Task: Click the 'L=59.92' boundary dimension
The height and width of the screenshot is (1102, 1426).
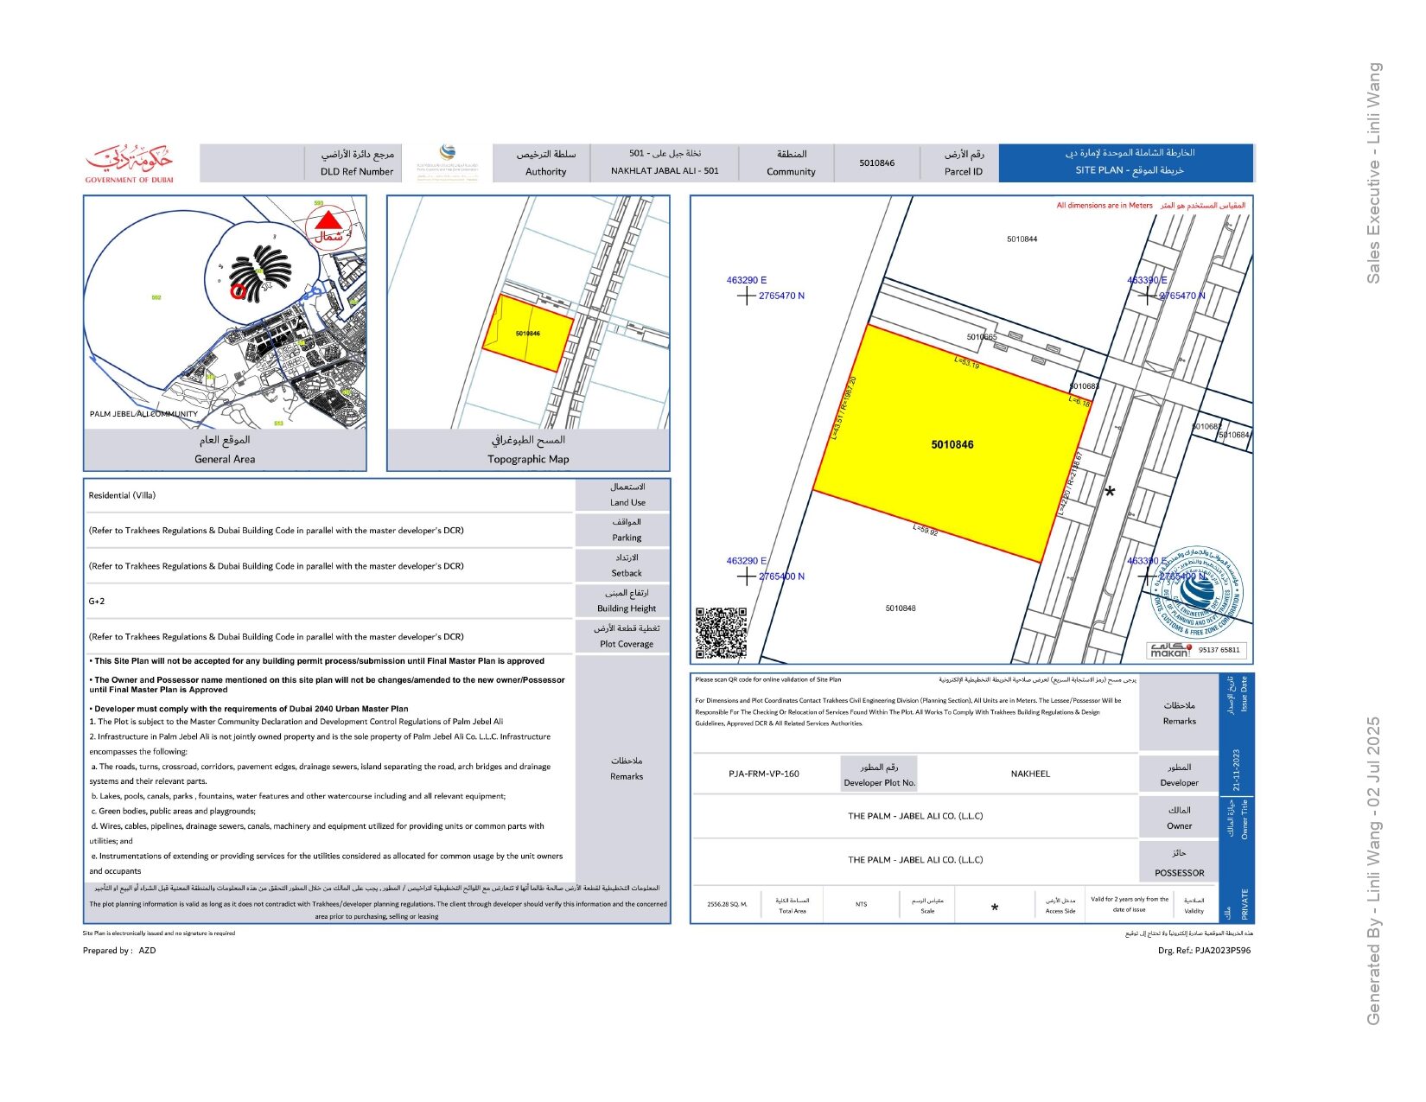Action: (x=926, y=531)
